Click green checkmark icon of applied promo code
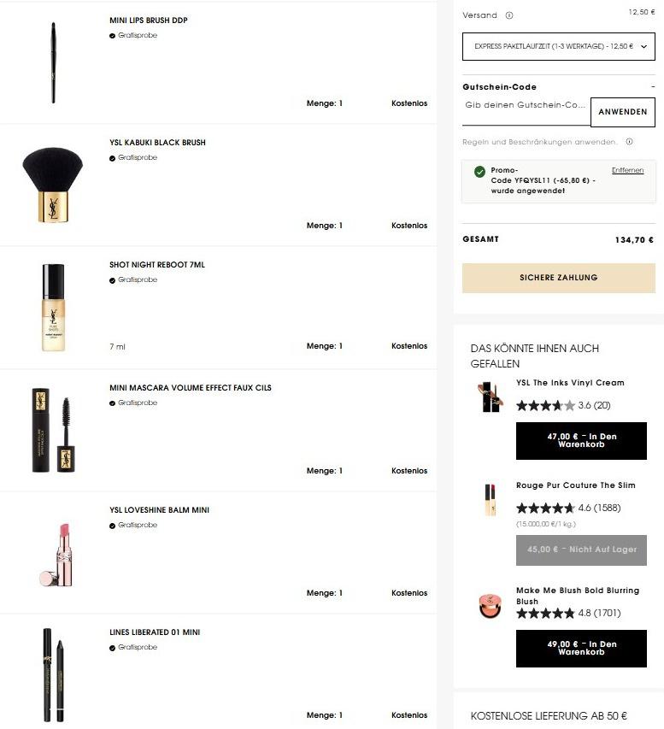This screenshot has width=664, height=729. [479, 172]
